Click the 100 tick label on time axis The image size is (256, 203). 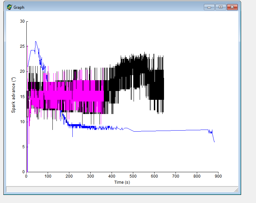48,176
